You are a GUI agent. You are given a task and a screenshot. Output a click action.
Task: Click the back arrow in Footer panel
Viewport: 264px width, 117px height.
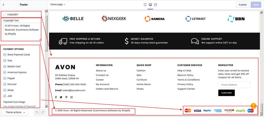tap(3, 5)
